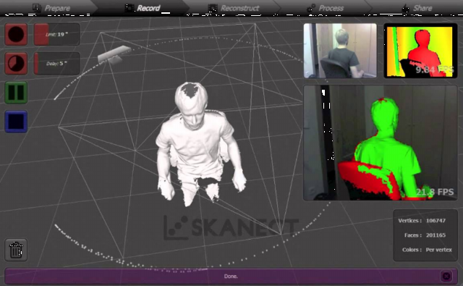Open the Share tab

417,8
